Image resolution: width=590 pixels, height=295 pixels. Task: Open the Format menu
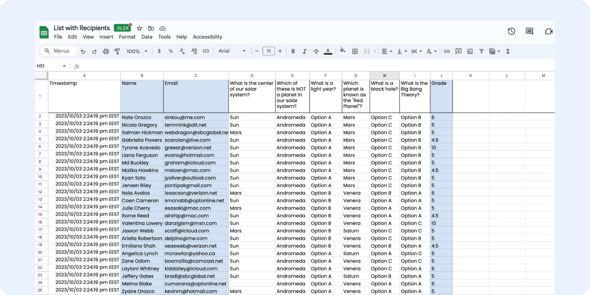(127, 37)
